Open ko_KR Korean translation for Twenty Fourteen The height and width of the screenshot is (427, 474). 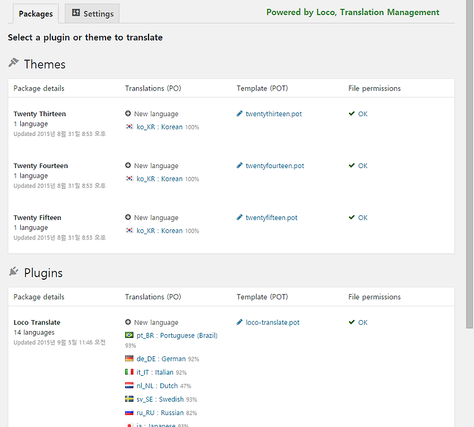coord(159,179)
